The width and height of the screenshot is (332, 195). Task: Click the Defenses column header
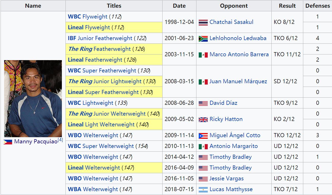tap(318, 6)
